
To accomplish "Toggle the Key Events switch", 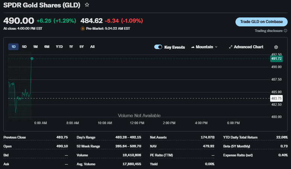I will [x=158, y=47].
